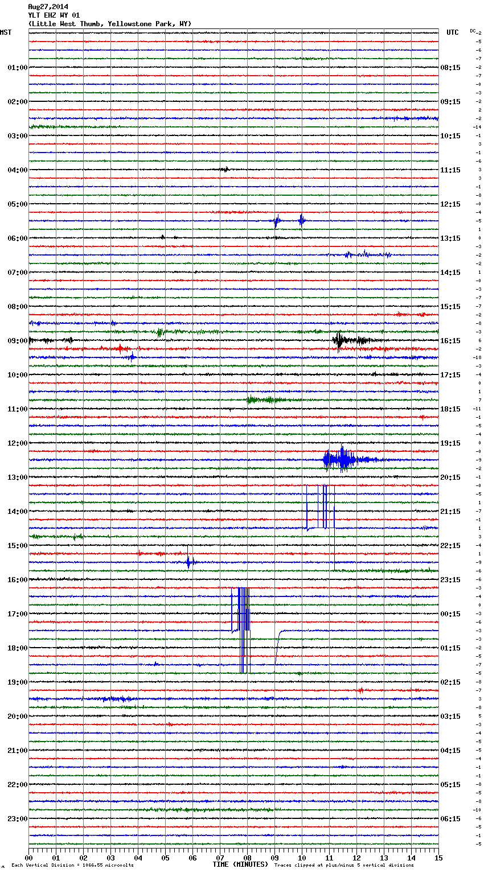The width and height of the screenshot is (484, 873).
Task: Click the traces clipped footer note
Action: [344, 865]
